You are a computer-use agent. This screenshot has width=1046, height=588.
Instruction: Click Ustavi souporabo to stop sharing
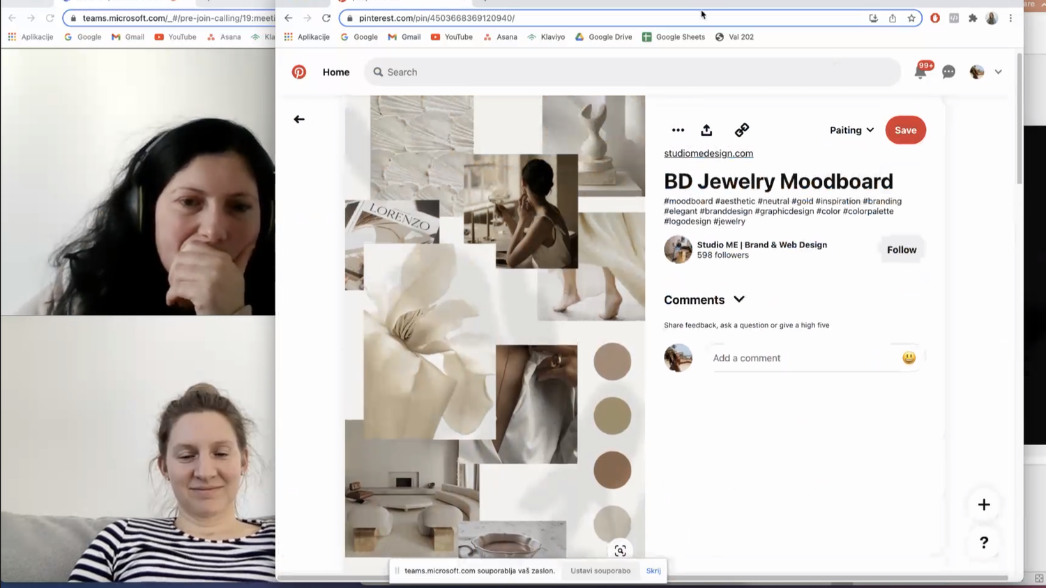tap(600, 571)
